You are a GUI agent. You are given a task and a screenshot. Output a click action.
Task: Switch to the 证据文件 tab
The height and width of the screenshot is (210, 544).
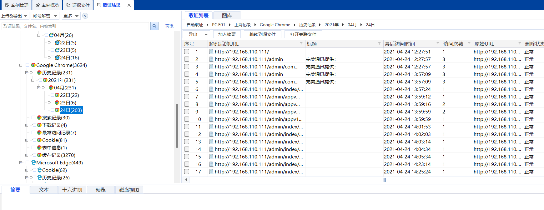(78, 5)
